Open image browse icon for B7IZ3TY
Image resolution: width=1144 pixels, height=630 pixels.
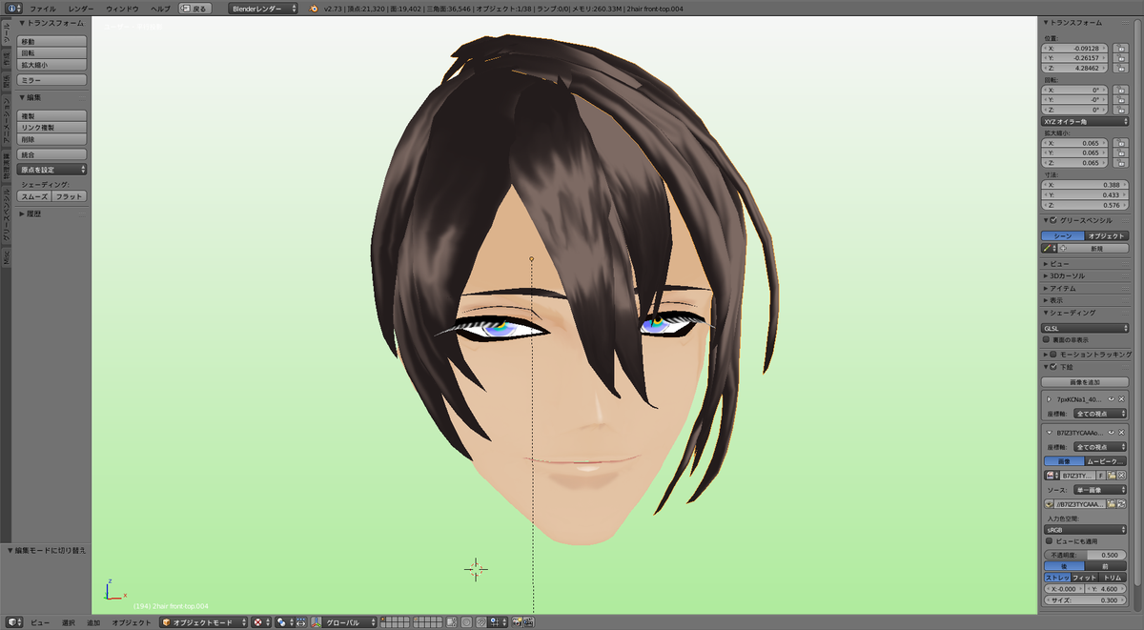click(1052, 476)
